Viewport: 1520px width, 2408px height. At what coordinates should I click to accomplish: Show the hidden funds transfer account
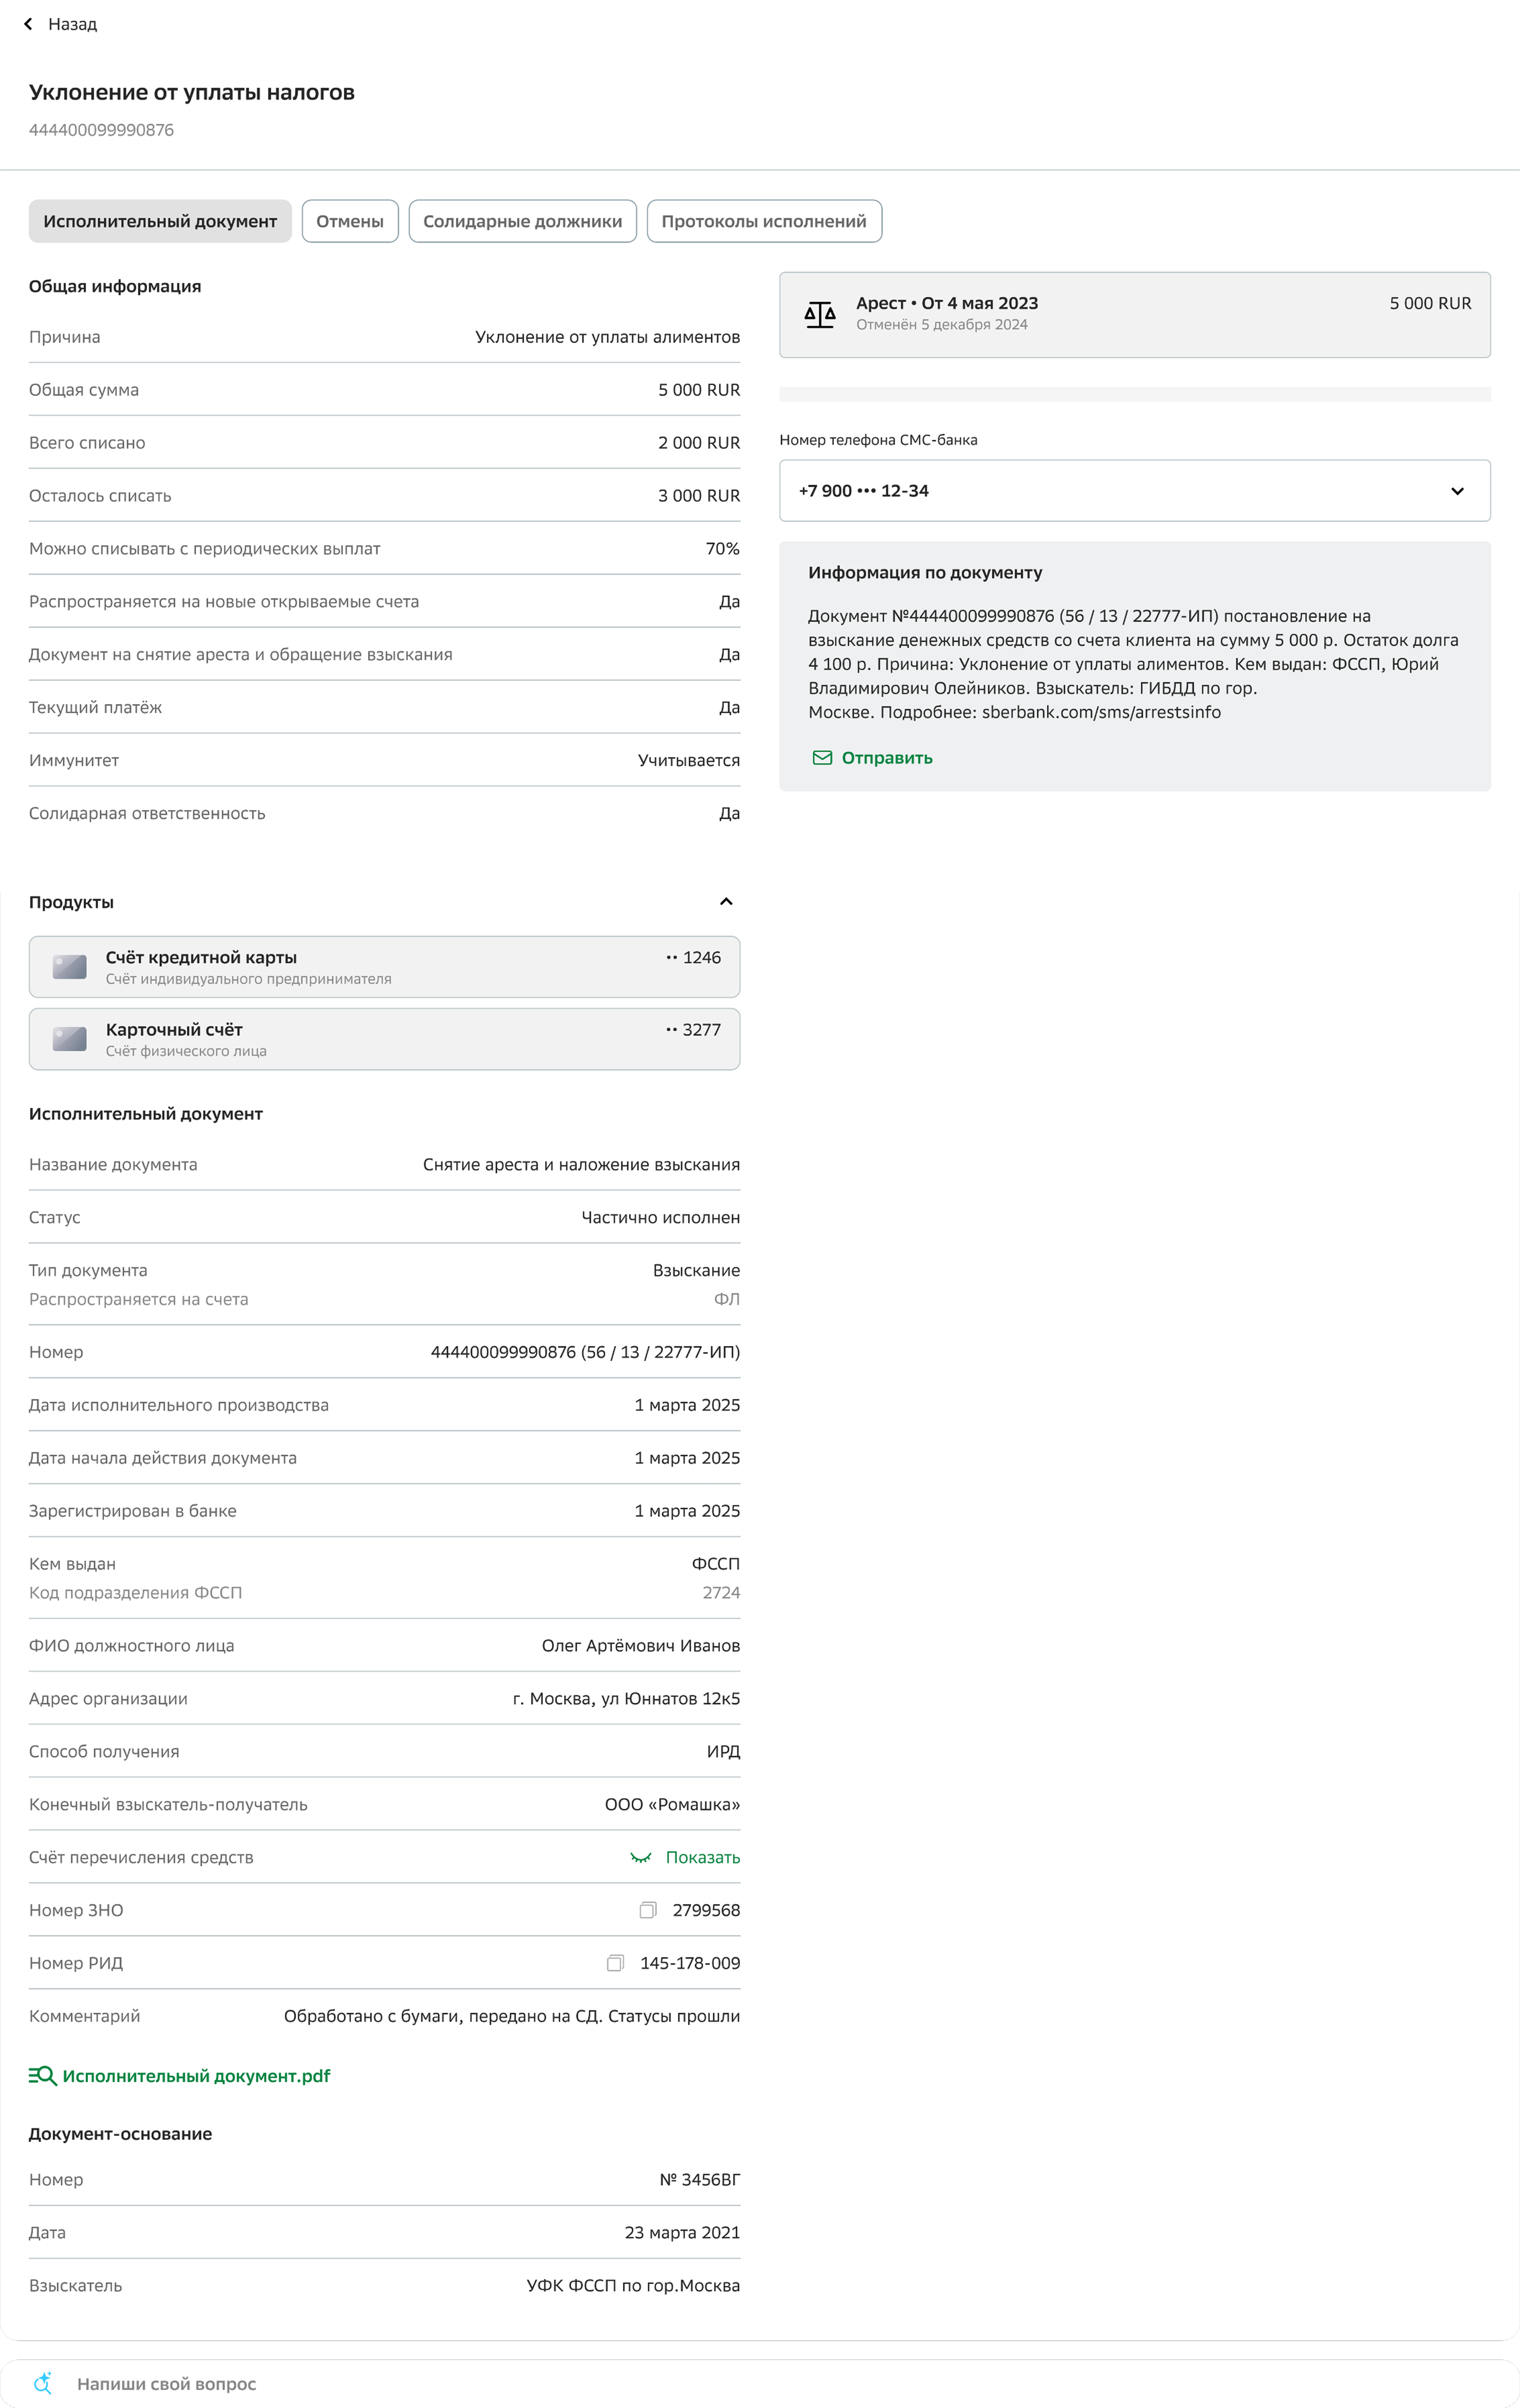coord(686,1857)
